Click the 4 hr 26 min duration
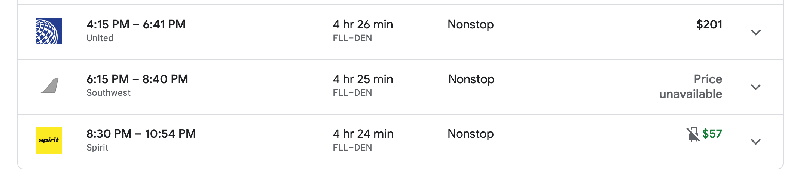Viewport: 809px width, 176px height. 363,25
